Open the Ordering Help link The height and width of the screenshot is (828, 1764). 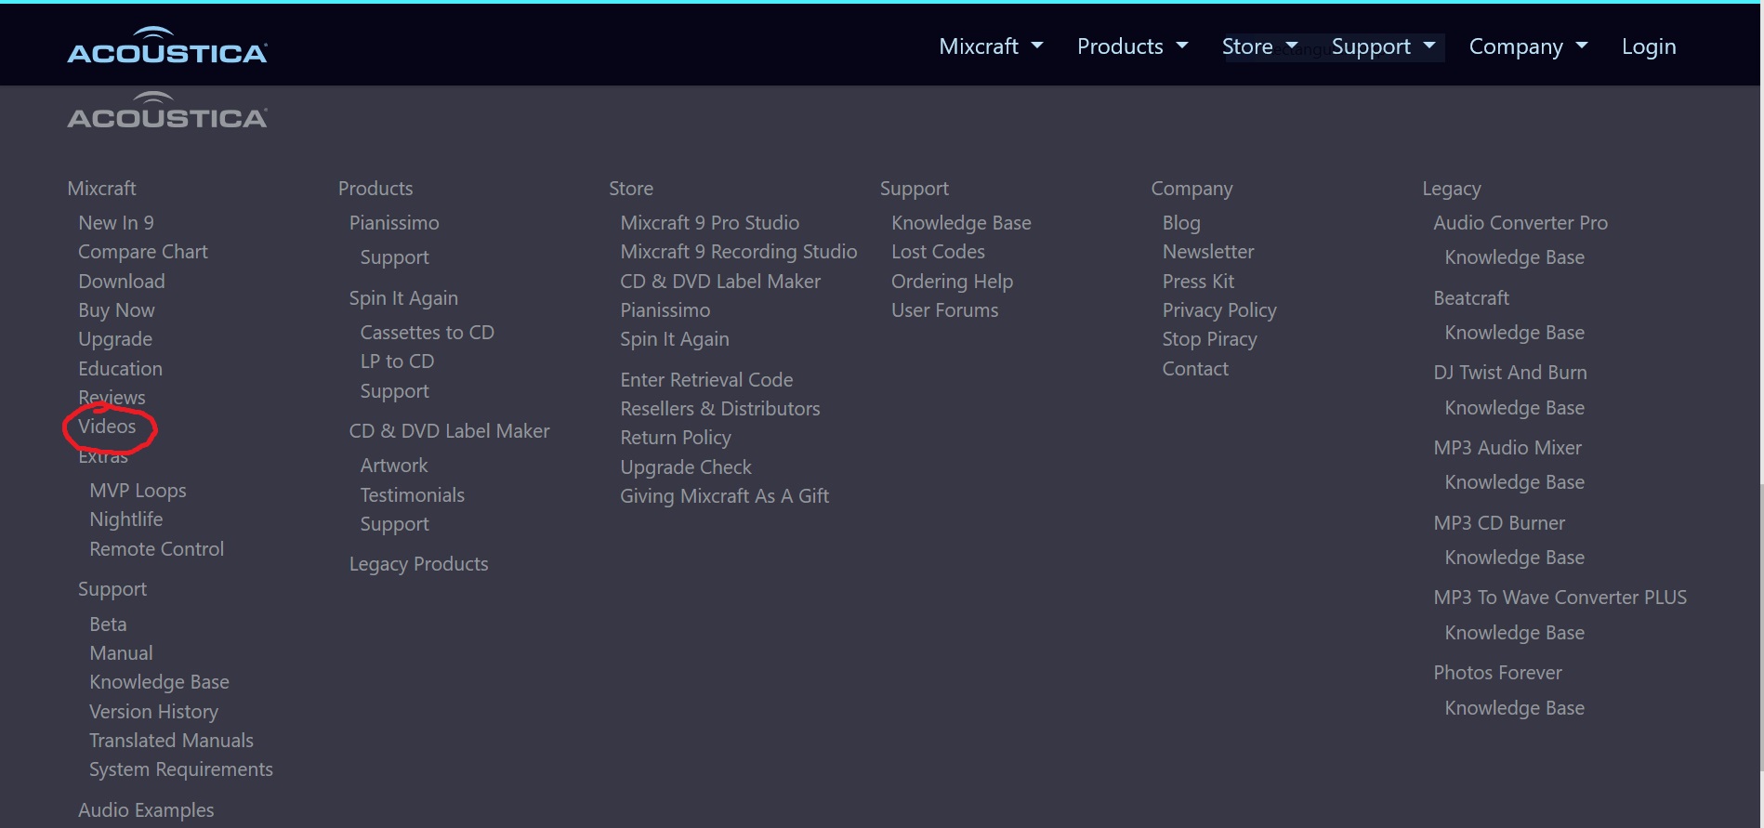click(952, 282)
